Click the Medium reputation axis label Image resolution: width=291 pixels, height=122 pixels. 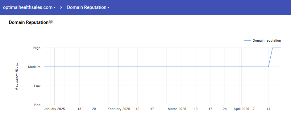[x=34, y=67]
